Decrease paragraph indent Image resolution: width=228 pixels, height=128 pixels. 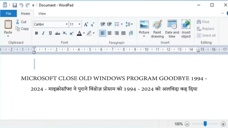(103, 24)
